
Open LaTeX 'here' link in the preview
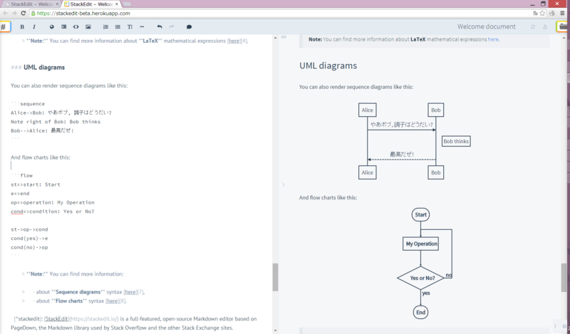tap(493, 39)
